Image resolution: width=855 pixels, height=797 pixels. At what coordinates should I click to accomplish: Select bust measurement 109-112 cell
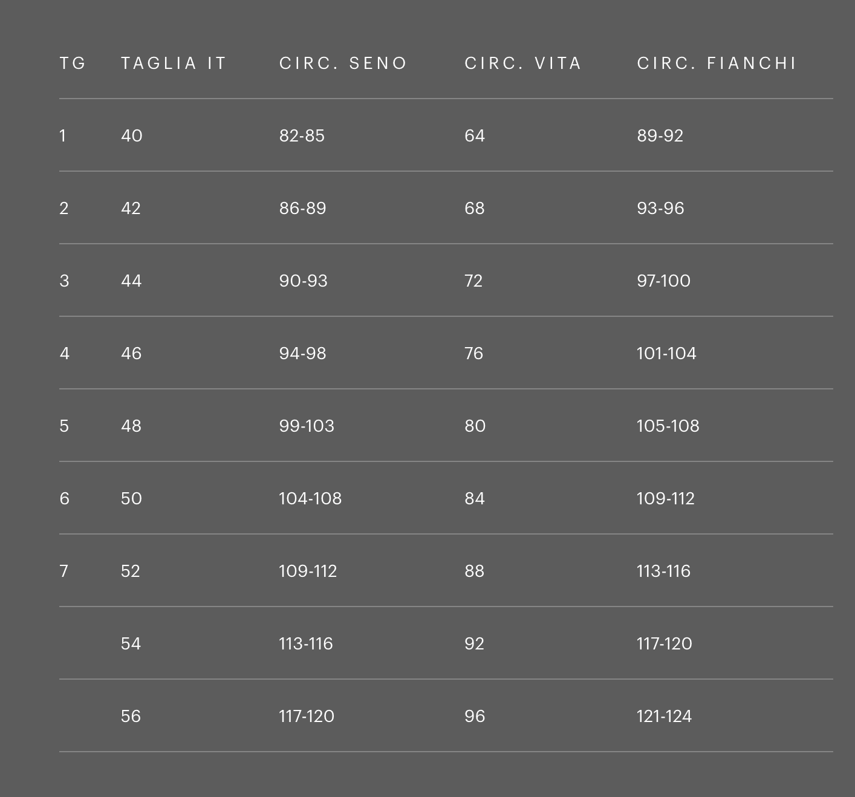308,571
